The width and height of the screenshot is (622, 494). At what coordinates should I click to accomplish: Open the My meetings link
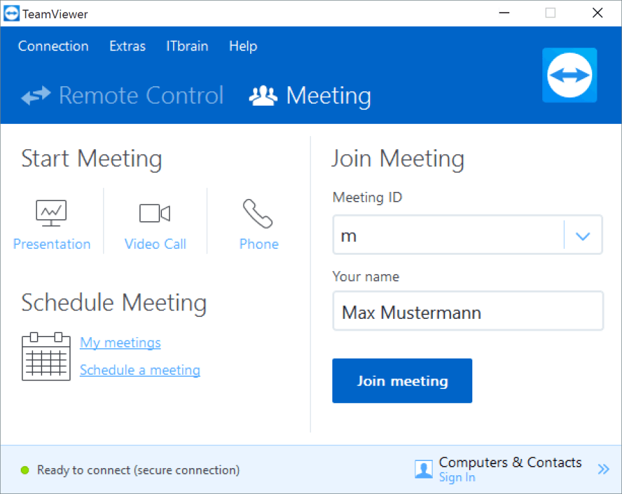coord(120,342)
